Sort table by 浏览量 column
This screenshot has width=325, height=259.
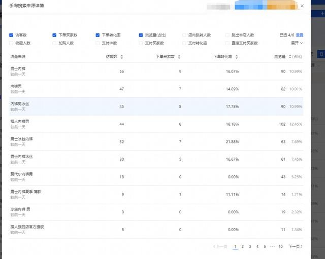[x=290, y=56]
